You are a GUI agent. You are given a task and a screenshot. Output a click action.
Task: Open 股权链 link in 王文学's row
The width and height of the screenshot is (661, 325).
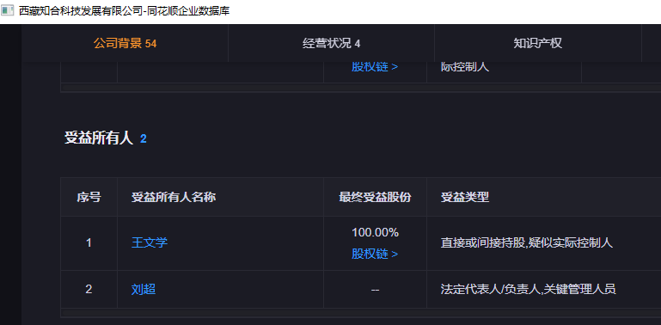(375, 254)
